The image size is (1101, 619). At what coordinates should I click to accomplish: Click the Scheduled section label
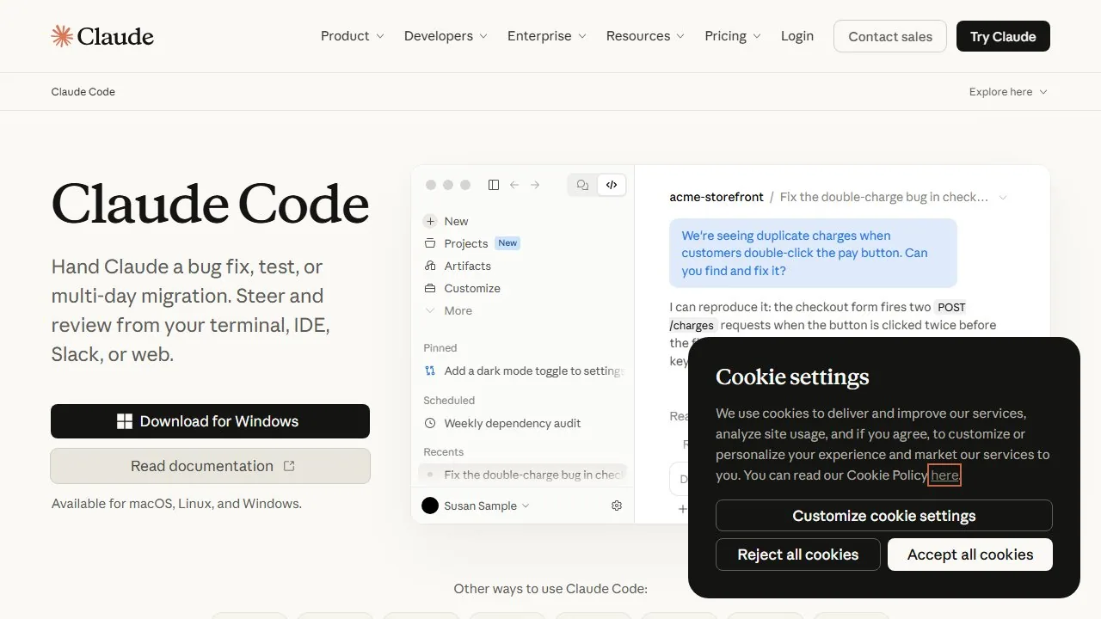coord(449,401)
